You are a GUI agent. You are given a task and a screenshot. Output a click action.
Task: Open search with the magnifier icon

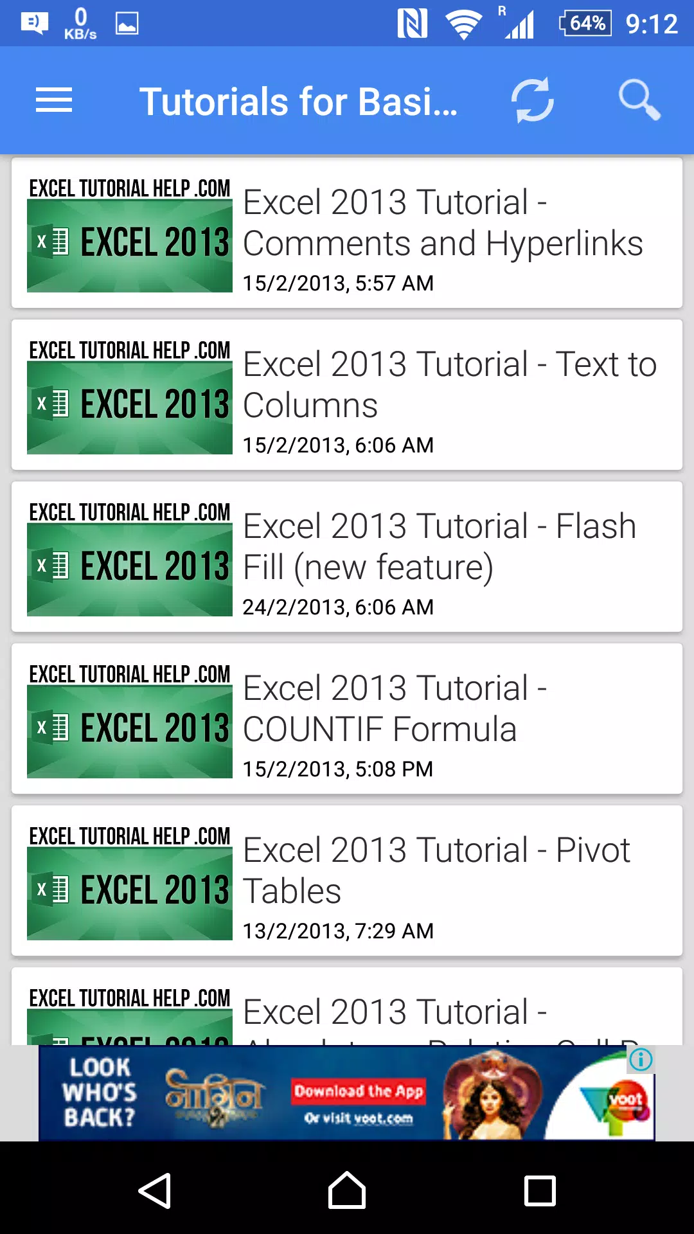pyautogui.click(x=639, y=100)
